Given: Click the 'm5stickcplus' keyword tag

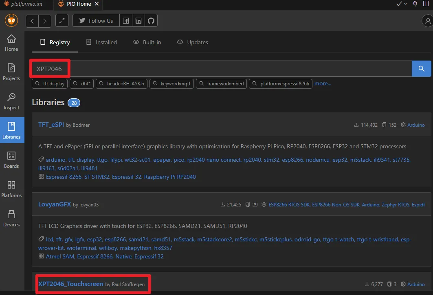Looking at the screenshot, I should 276,239.
